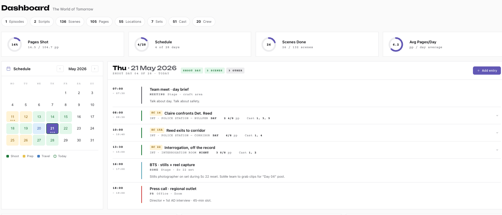Select May 28 shoot day
502x215 pixels.
pos(52,140)
